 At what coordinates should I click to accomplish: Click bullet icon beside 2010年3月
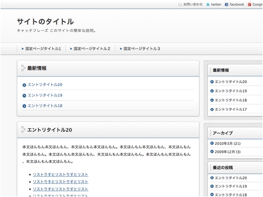pos(212,143)
